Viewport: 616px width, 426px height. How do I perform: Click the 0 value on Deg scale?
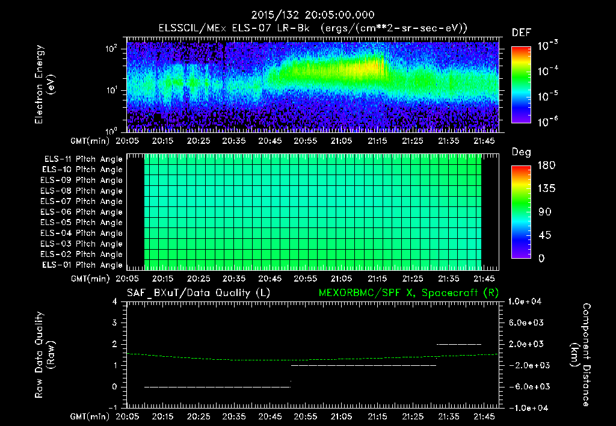pos(542,258)
